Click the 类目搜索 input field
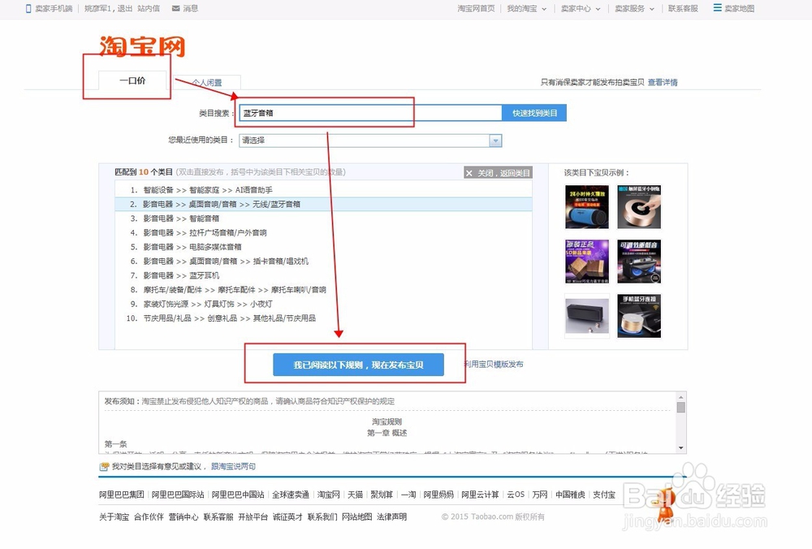Image resolution: width=812 pixels, height=549 pixels. (x=371, y=113)
